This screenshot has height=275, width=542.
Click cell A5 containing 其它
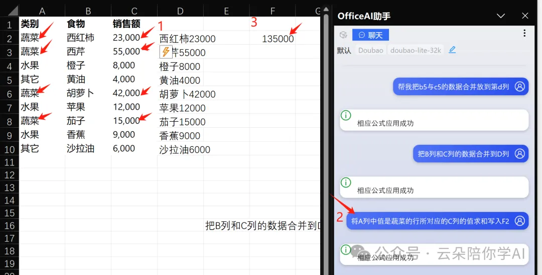click(42, 79)
